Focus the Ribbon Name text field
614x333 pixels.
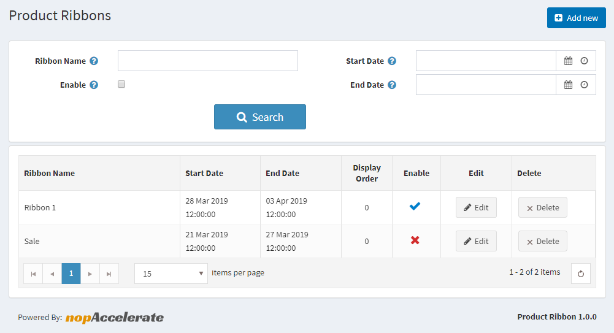click(207, 61)
